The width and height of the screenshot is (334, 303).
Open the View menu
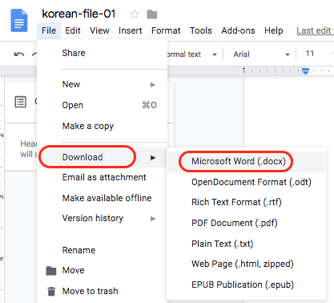(99, 30)
